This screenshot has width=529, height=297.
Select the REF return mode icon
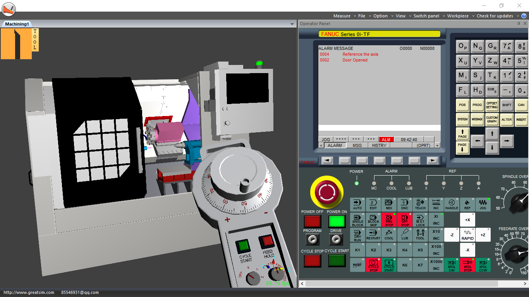(x=467, y=204)
